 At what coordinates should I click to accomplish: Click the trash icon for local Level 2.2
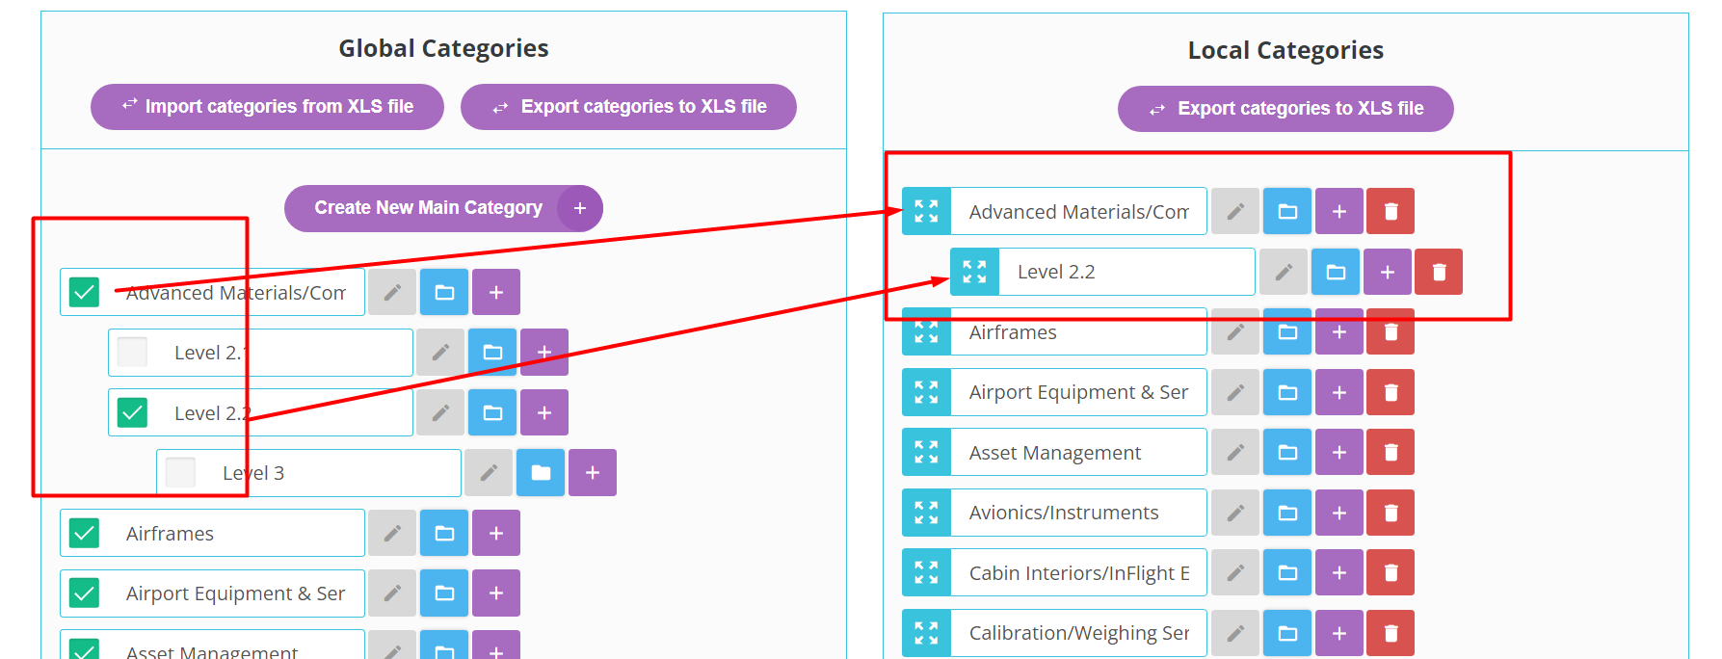click(1439, 273)
